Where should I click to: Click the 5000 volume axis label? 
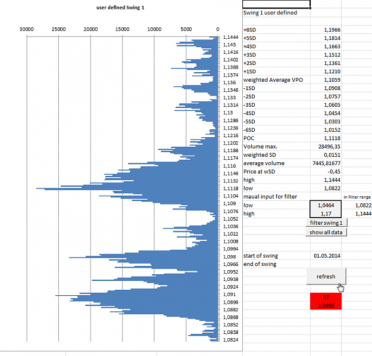point(186,29)
